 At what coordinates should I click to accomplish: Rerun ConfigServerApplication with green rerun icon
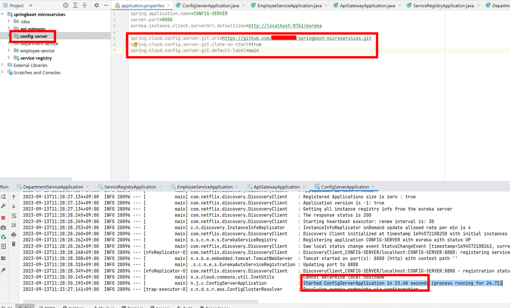(x=3, y=197)
